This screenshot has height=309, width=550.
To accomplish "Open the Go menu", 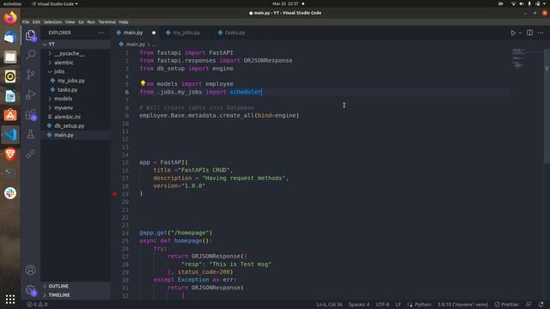I will tap(81, 21).
